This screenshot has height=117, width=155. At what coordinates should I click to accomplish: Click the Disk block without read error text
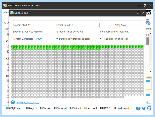tap(75, 39)
